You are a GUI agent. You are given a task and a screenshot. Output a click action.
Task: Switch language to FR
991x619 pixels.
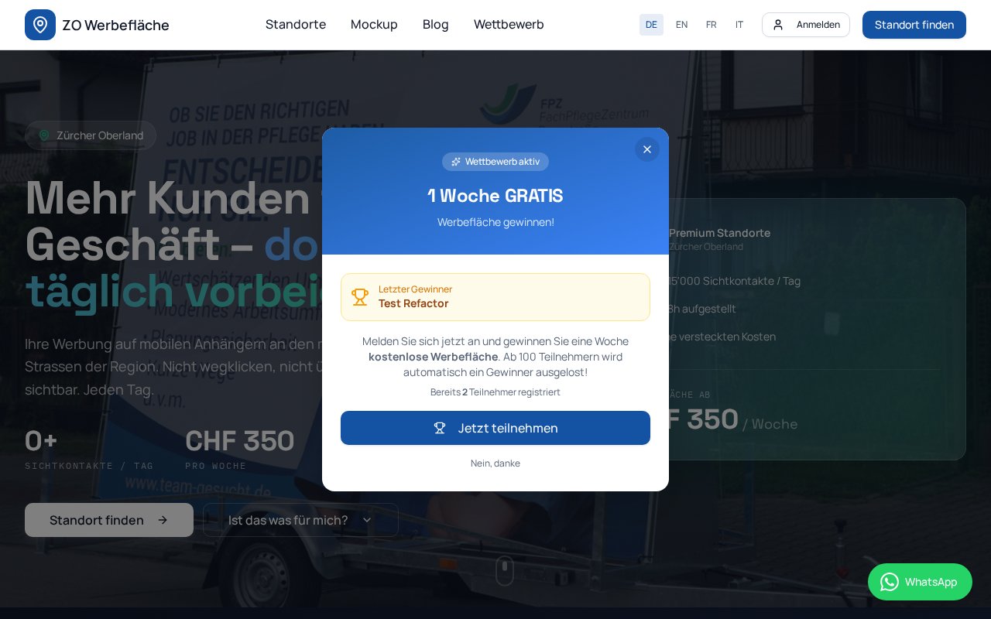point(711,25)
